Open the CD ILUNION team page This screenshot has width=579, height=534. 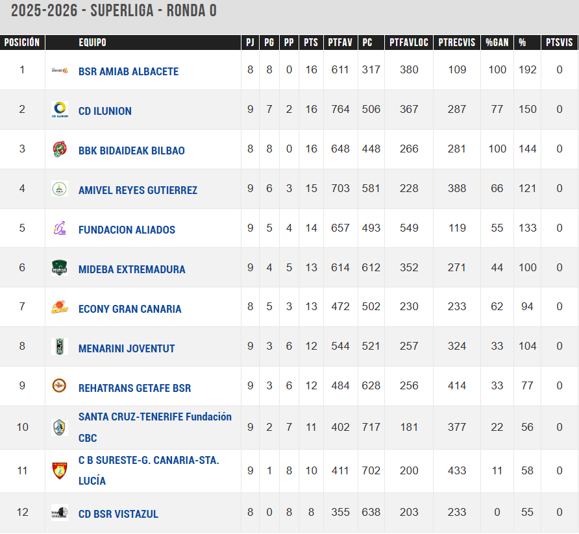(105, 111)
